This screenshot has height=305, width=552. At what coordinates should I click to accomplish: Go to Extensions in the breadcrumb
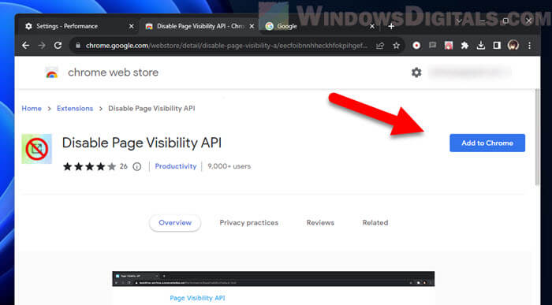tap(75, 108)
